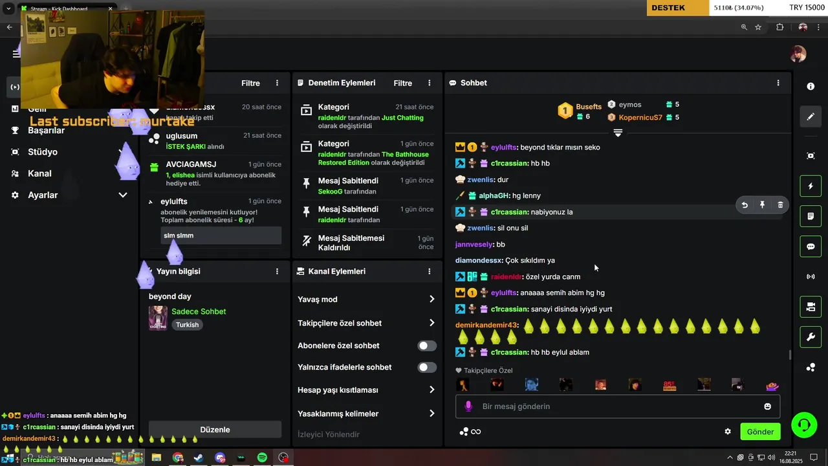Click the 85 emote in Takipçilere Özel row

(670, 385)
